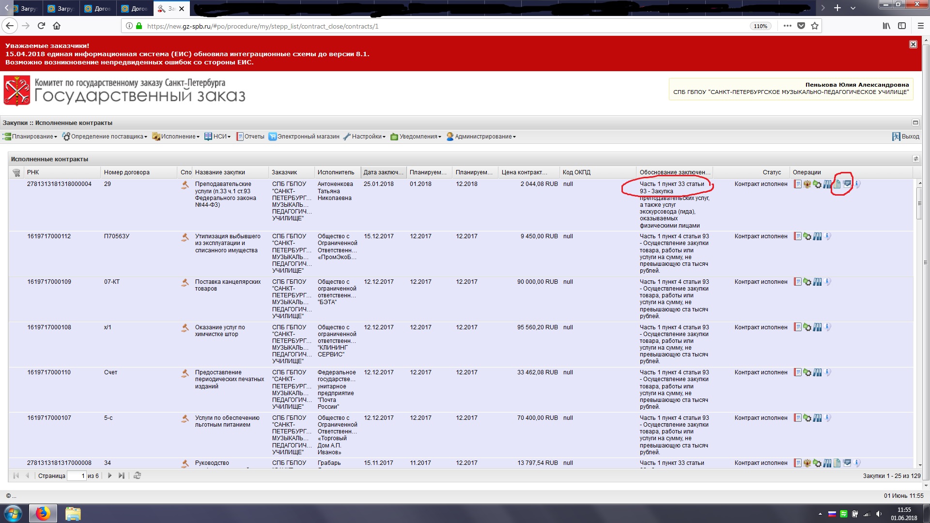
Task: Sort by Цена контракта column header
Action: pyautogui.click(x=528, y=172)
